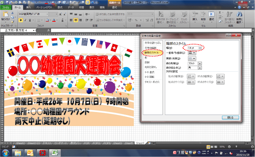Toggle Italic formatting button
255x157 pixels.
25,20
